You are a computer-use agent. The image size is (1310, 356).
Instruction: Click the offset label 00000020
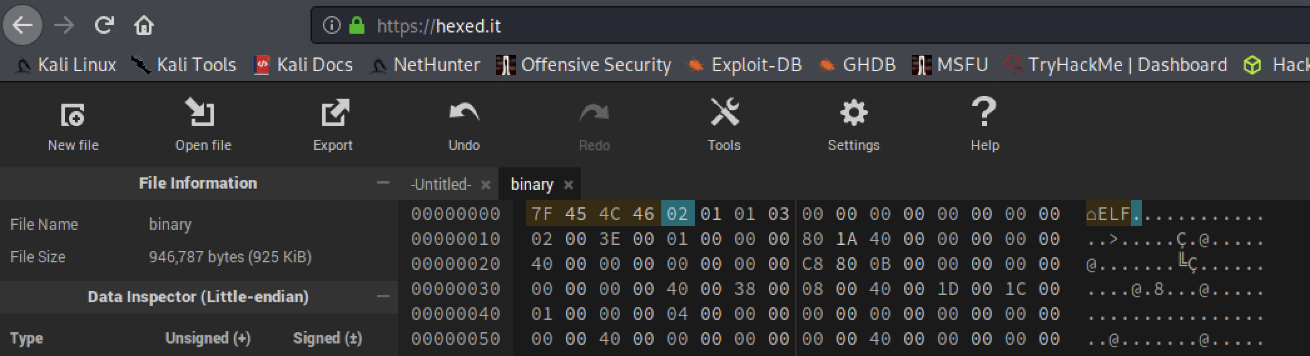click(456, 264)
